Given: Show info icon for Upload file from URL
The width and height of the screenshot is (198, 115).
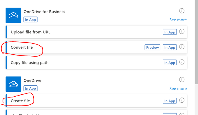Looking at the screenshot, I should pyautogui.click(x=182, y=32).
